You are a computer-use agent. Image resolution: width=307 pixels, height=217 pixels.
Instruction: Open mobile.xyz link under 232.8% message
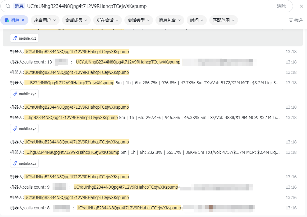pyautogui.click(x=24, y=163)
